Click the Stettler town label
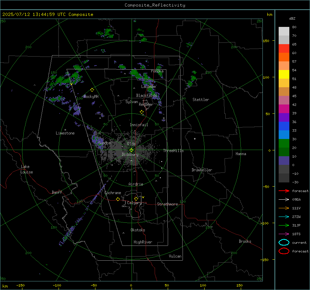 coord(201,100)
